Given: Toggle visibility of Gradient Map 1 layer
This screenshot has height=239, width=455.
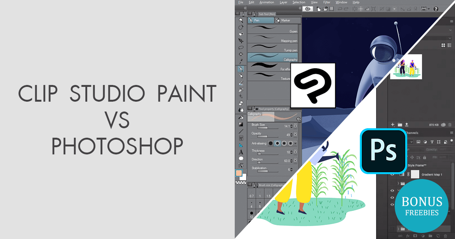Looking at the screenshot, I should [392, 174].
